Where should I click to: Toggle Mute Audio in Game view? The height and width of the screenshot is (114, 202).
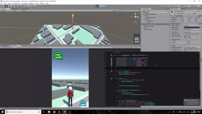(126, 47)
